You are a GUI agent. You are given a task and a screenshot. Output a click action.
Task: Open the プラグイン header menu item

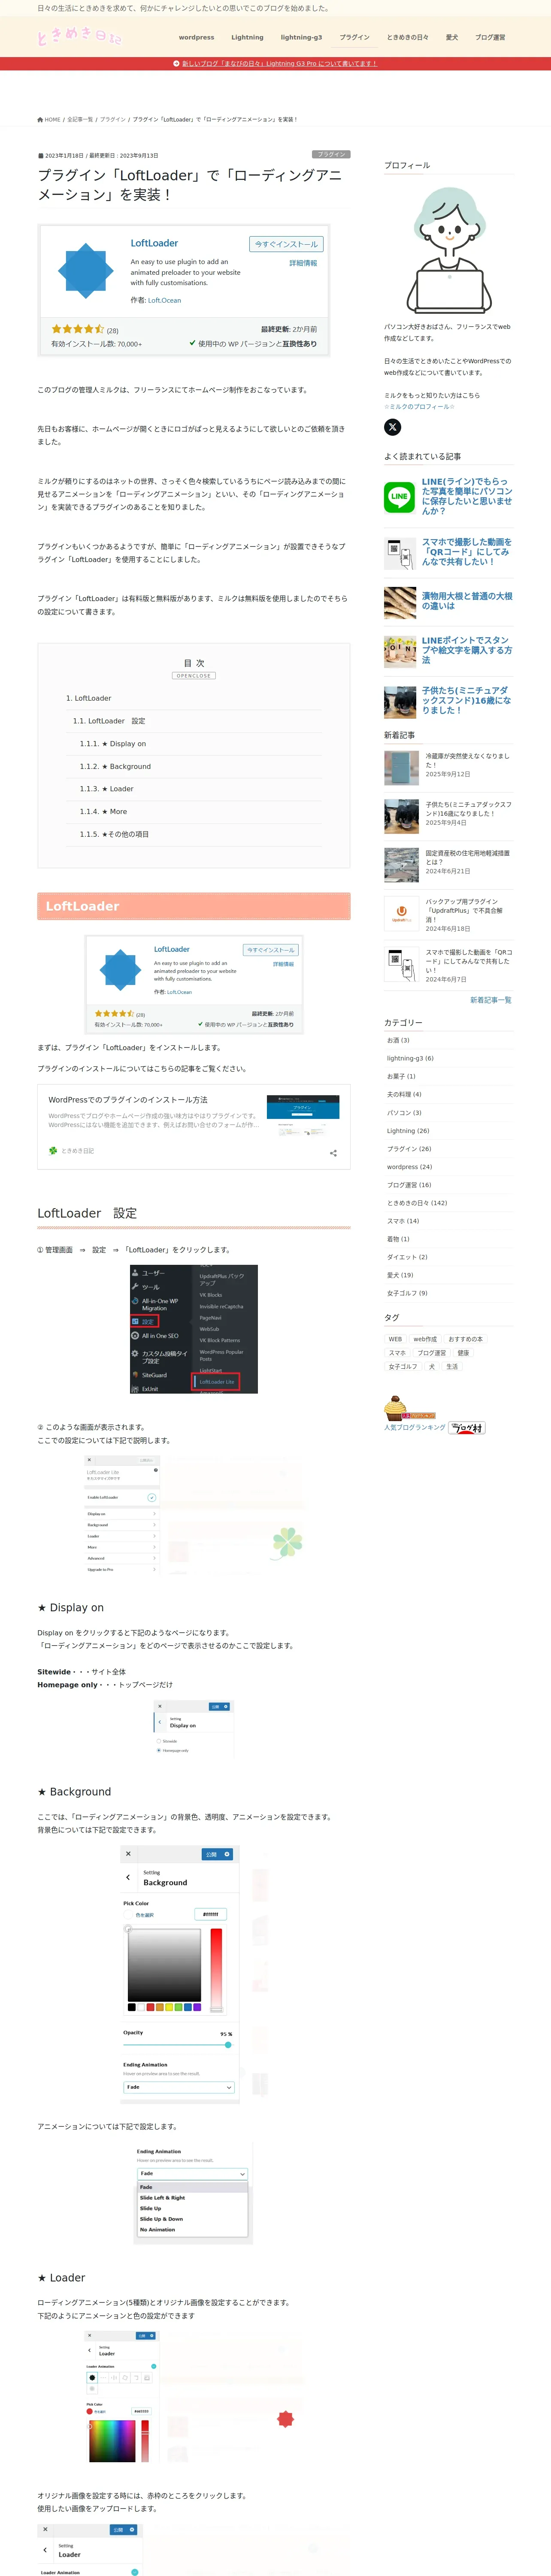tap(354, 37)
